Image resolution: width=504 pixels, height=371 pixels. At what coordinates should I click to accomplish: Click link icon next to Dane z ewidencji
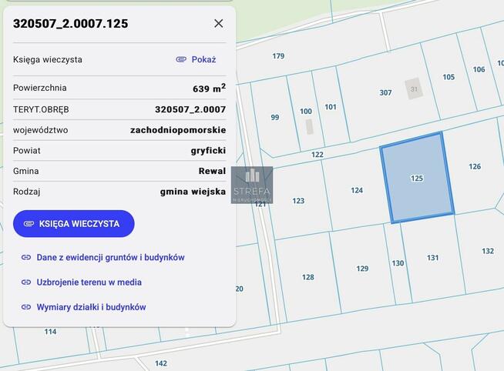pyautogui.click(x=26, y=257)
